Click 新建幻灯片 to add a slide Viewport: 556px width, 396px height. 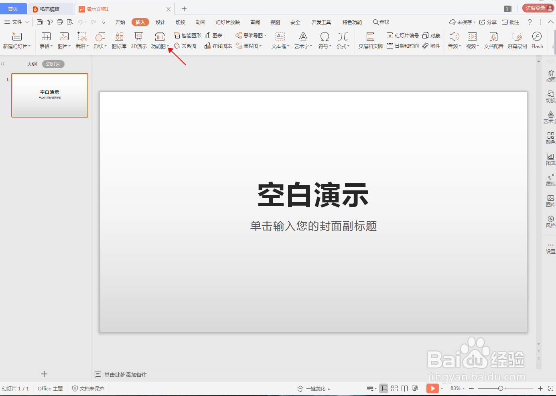pos(16,40)
